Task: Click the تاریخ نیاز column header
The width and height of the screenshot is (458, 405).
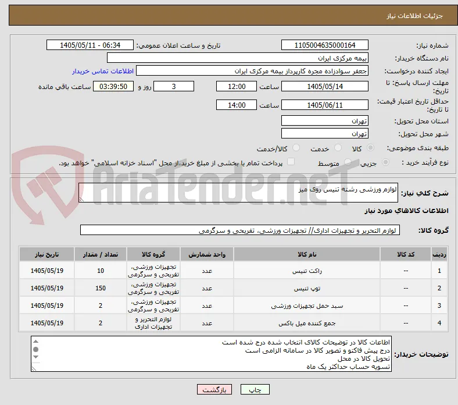Action: (46, 254)
